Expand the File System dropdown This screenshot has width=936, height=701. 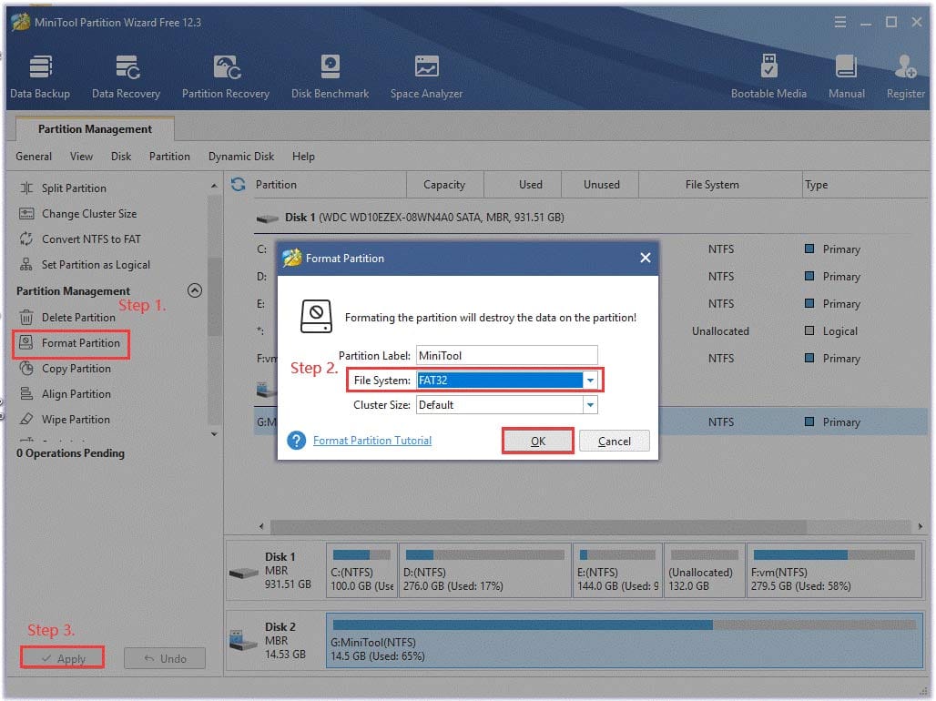590,380
